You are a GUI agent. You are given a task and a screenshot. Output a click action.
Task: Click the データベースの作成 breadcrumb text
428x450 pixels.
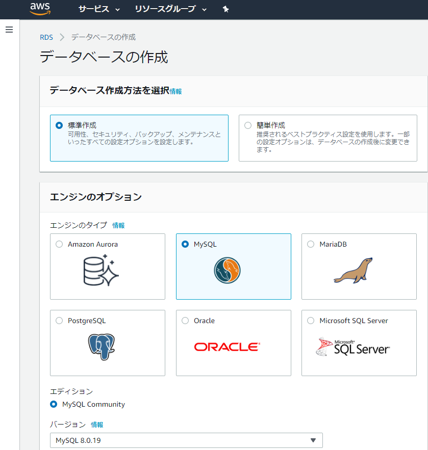[x=104, y=37]
